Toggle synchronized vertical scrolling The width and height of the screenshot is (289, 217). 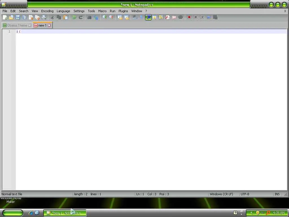click(120, 17)
